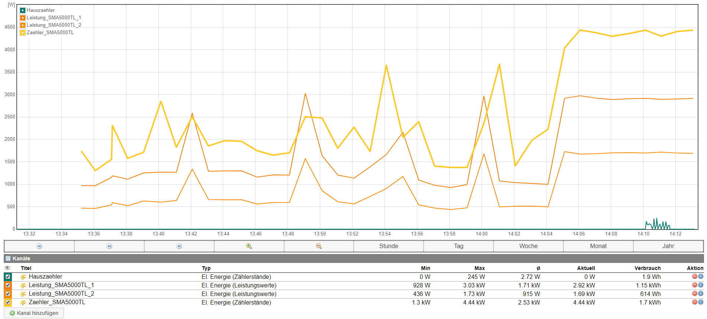Delete the Hauszaehler channel via red icon
The image size is (707, 319).
point(694,277)
